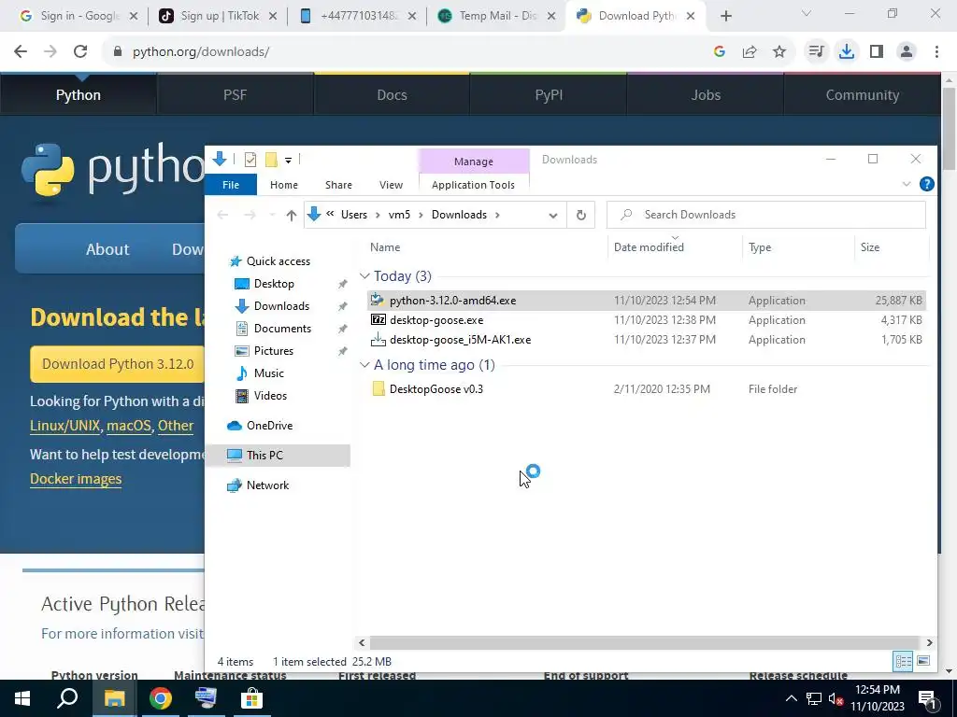Click horizontal scrollbar in Explorer file list
957x717 pixels.
pos(645,642)
